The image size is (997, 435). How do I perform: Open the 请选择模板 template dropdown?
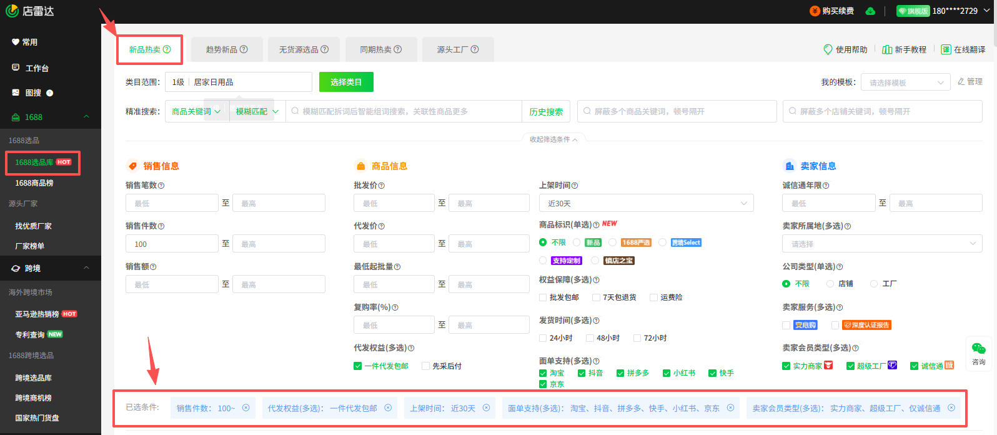[906, 82]
